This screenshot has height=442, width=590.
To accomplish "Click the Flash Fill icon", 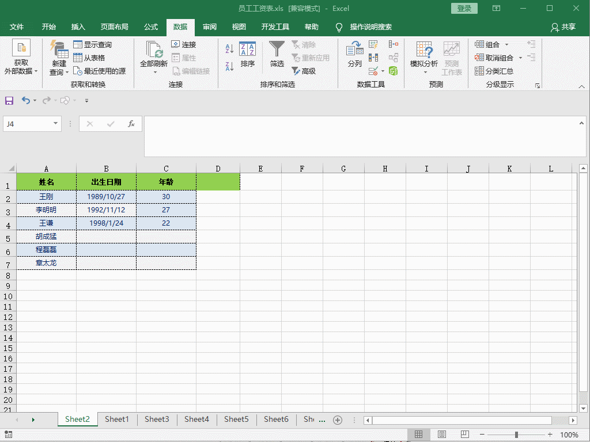I will (373, 45).
